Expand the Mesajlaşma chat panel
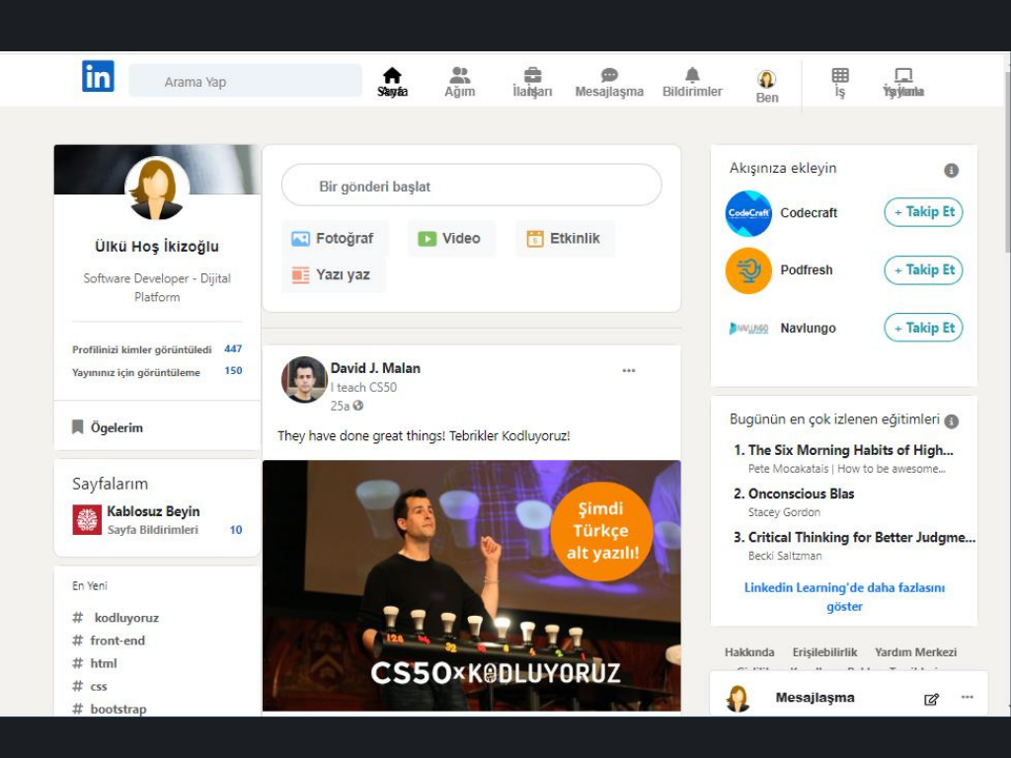Viewport: 1011px width, 758px height. 815,698
